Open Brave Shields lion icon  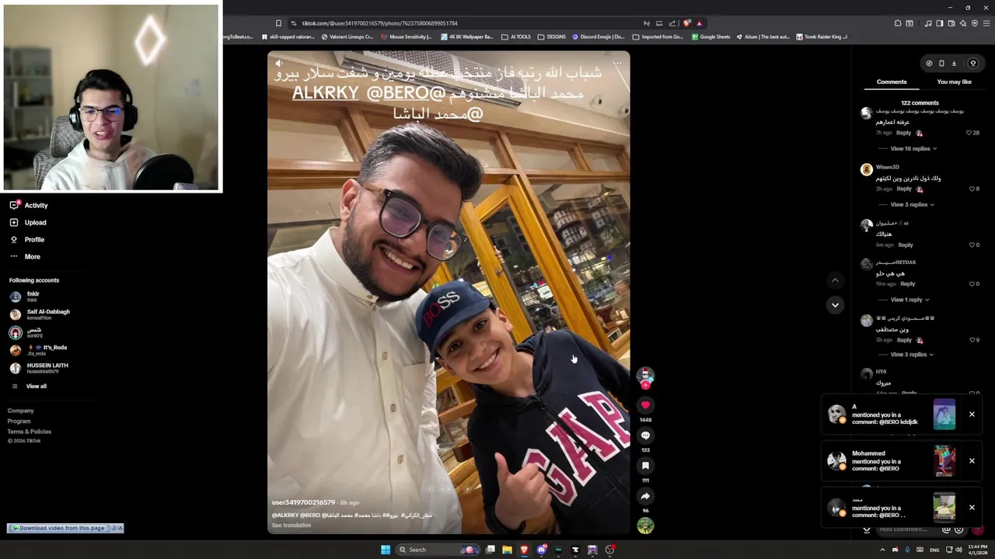click(x=686, y=23)
